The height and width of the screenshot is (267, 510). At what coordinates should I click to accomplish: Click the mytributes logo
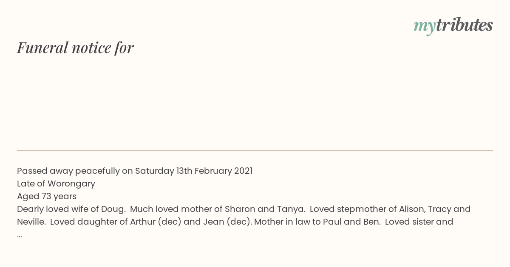pos(453,26)
